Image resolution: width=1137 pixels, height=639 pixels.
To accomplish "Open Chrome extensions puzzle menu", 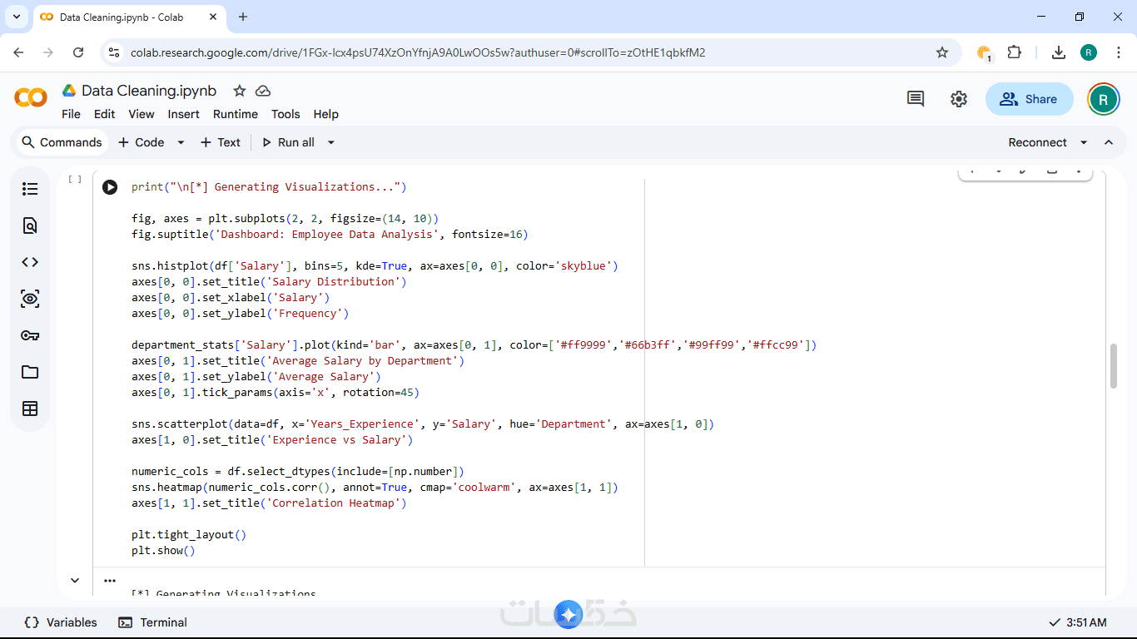I will pyautogui.click(x=1014, y=52).
